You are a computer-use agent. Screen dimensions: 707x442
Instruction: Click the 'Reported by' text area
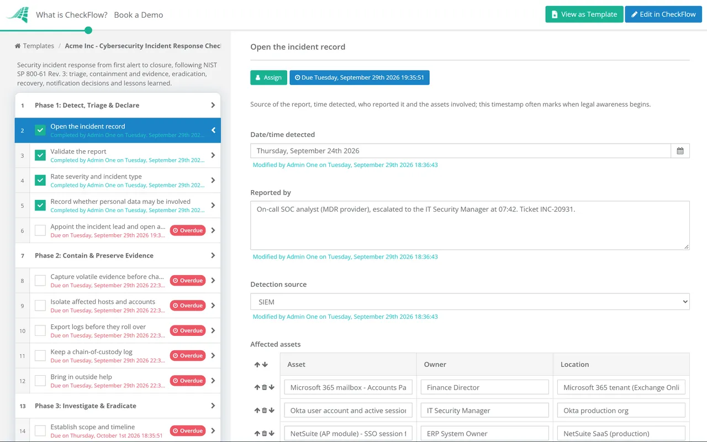tap(470, 225)
